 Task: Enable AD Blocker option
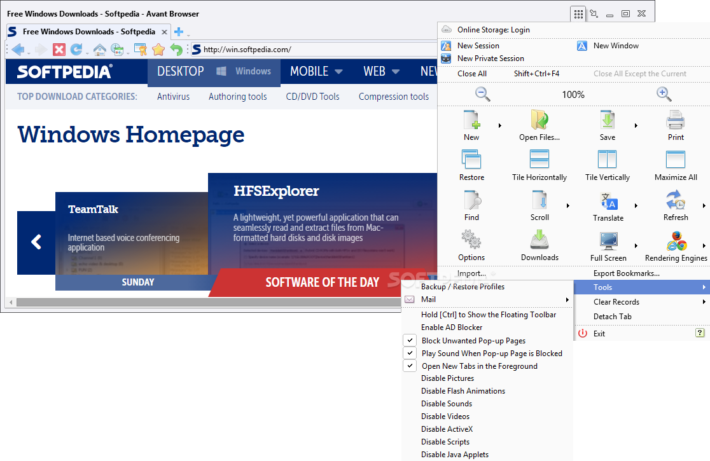tap(452, 327)
